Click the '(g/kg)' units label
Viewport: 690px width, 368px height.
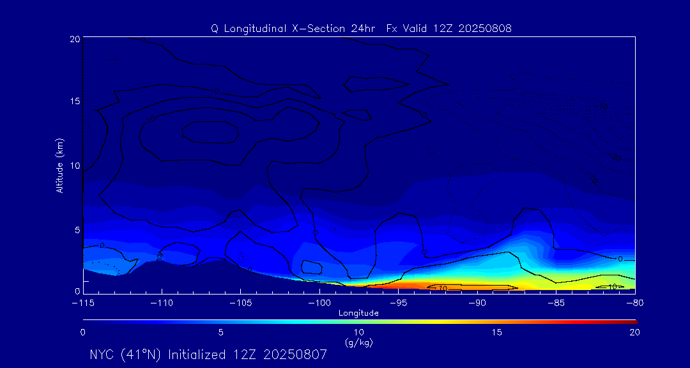(x=359, y=342)
